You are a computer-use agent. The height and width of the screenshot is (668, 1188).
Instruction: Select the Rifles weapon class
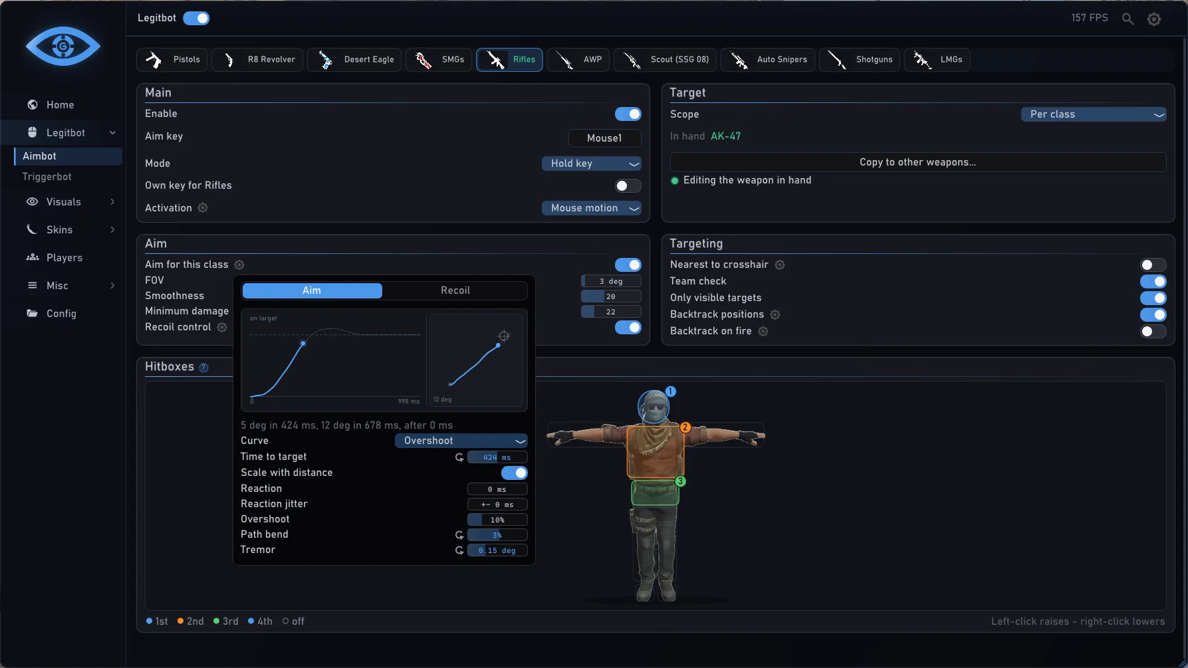click(510, 60)
